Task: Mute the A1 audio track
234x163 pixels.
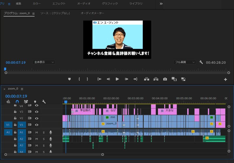Action: (x=37, y=132)
